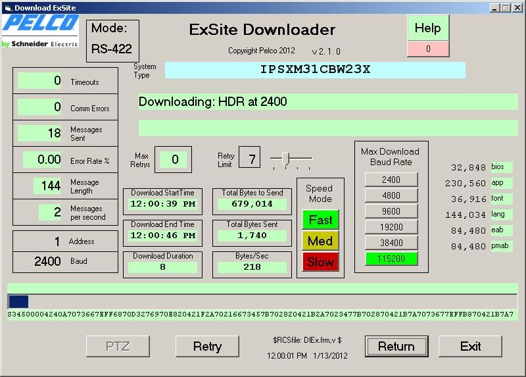Set max baud rate to 9600
The height and width of the screenshot is (377, 526).
click(x=391, y=211)
